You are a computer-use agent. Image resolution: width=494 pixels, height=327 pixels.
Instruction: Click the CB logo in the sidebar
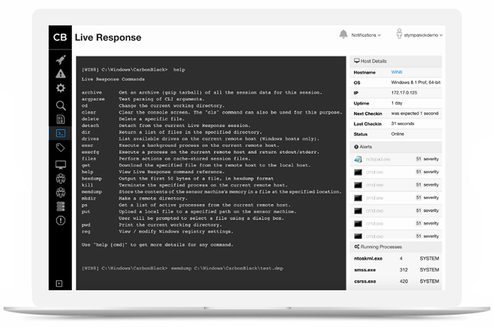(x=60, y=37)
